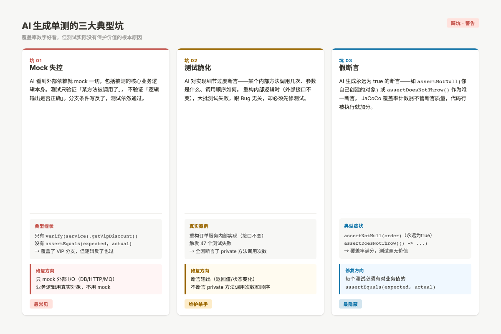Click the 维护杀手 tag
This screenshot has height=334, width=501.
[x=198, y=304]
